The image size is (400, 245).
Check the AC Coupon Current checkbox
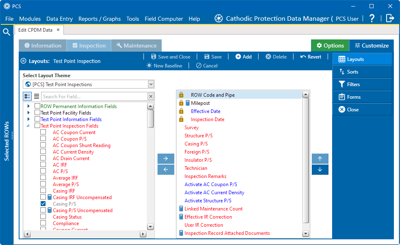pos(43,132)
